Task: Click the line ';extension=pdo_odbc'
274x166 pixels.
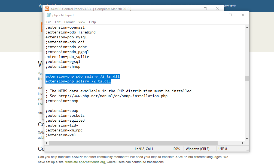Action: pyautogui.click(x=66, y=47)
